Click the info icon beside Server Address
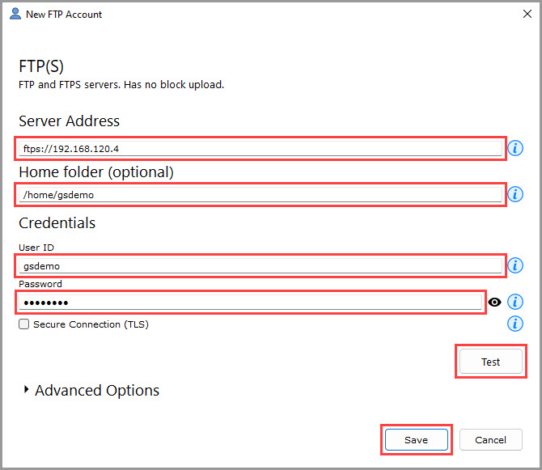The image size is (542, 470). 515,148
